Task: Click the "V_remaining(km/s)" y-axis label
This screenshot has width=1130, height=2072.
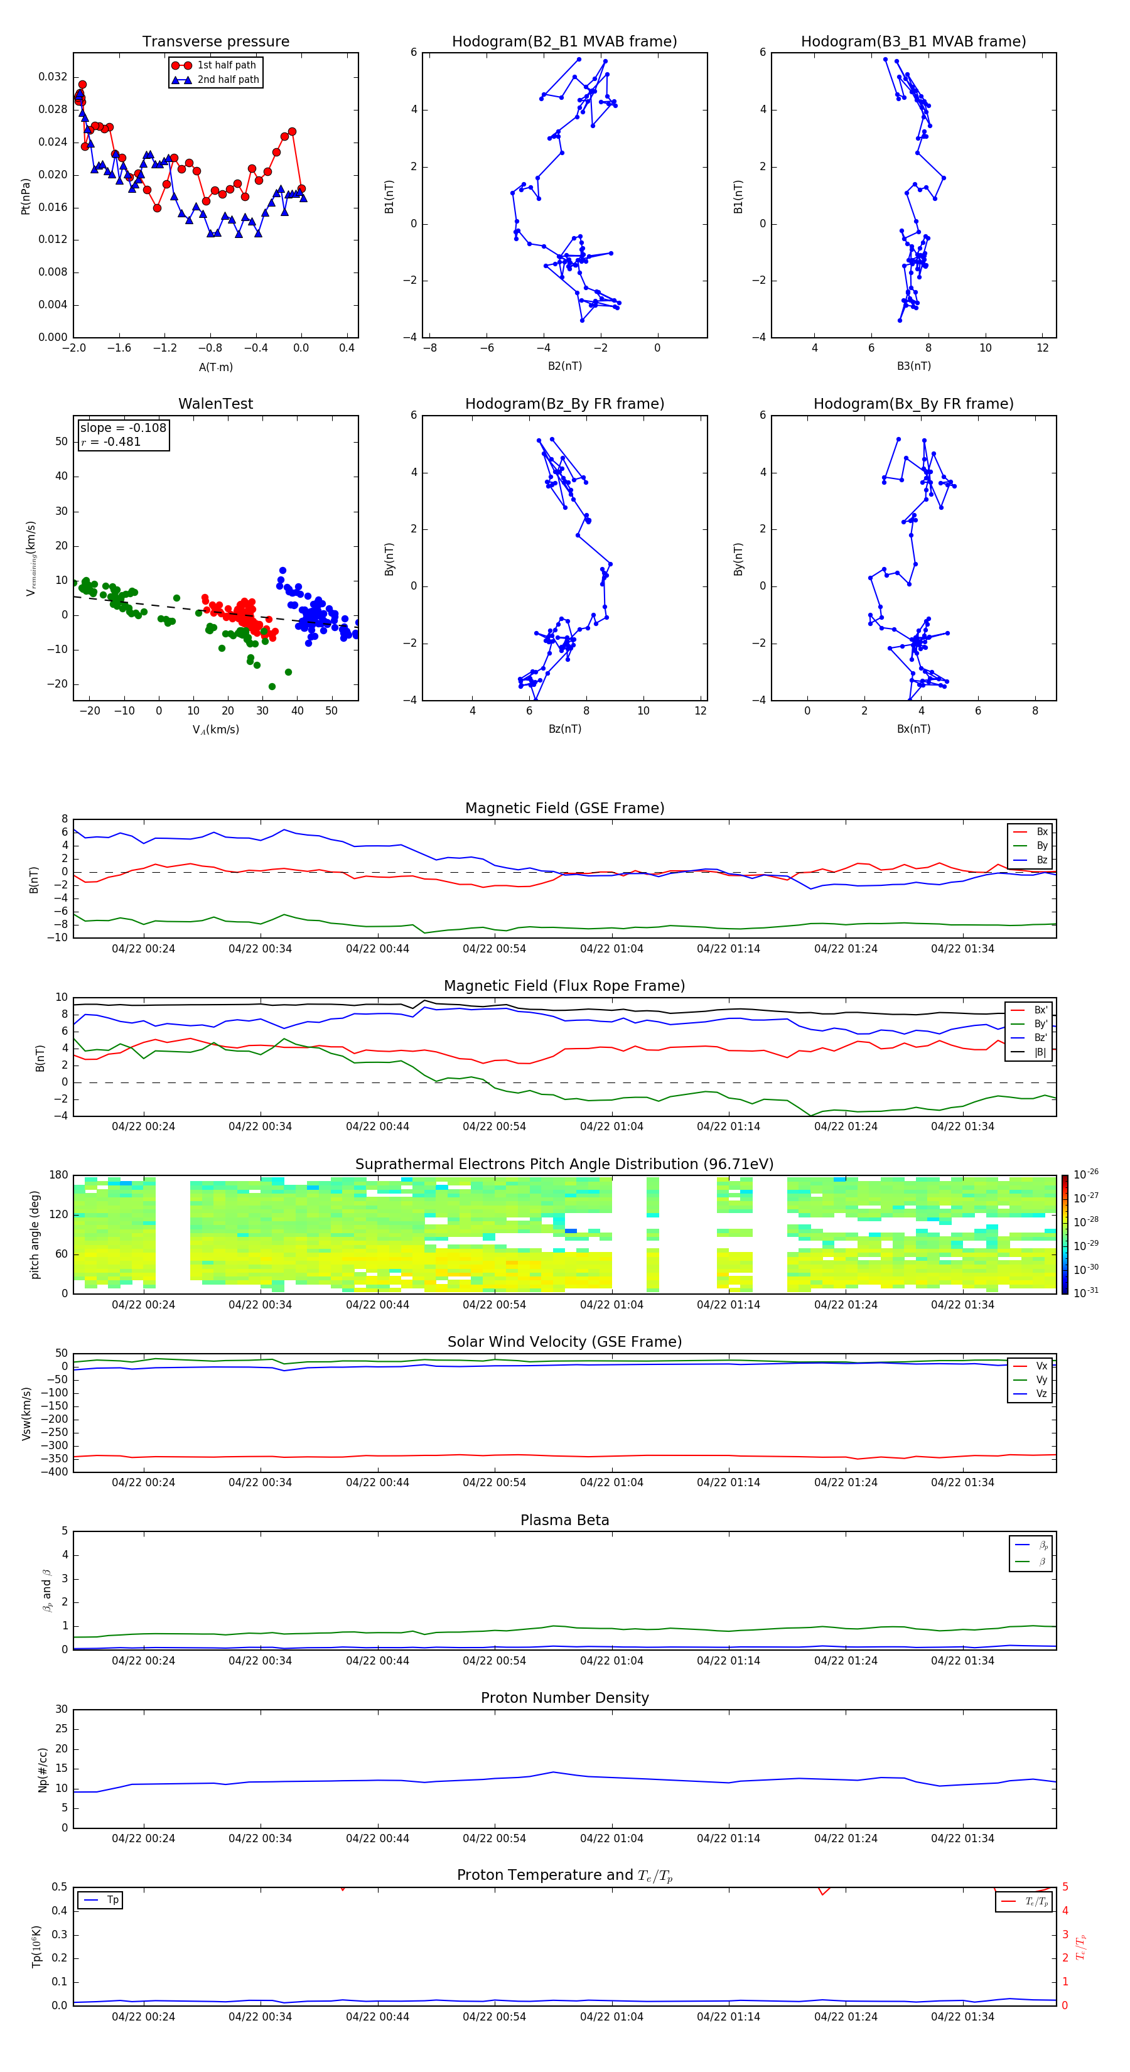Action: pyautogui.click(x=31, y=558)
